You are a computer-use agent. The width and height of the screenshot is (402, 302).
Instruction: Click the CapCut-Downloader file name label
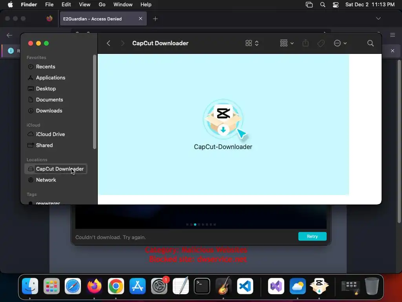223,147
